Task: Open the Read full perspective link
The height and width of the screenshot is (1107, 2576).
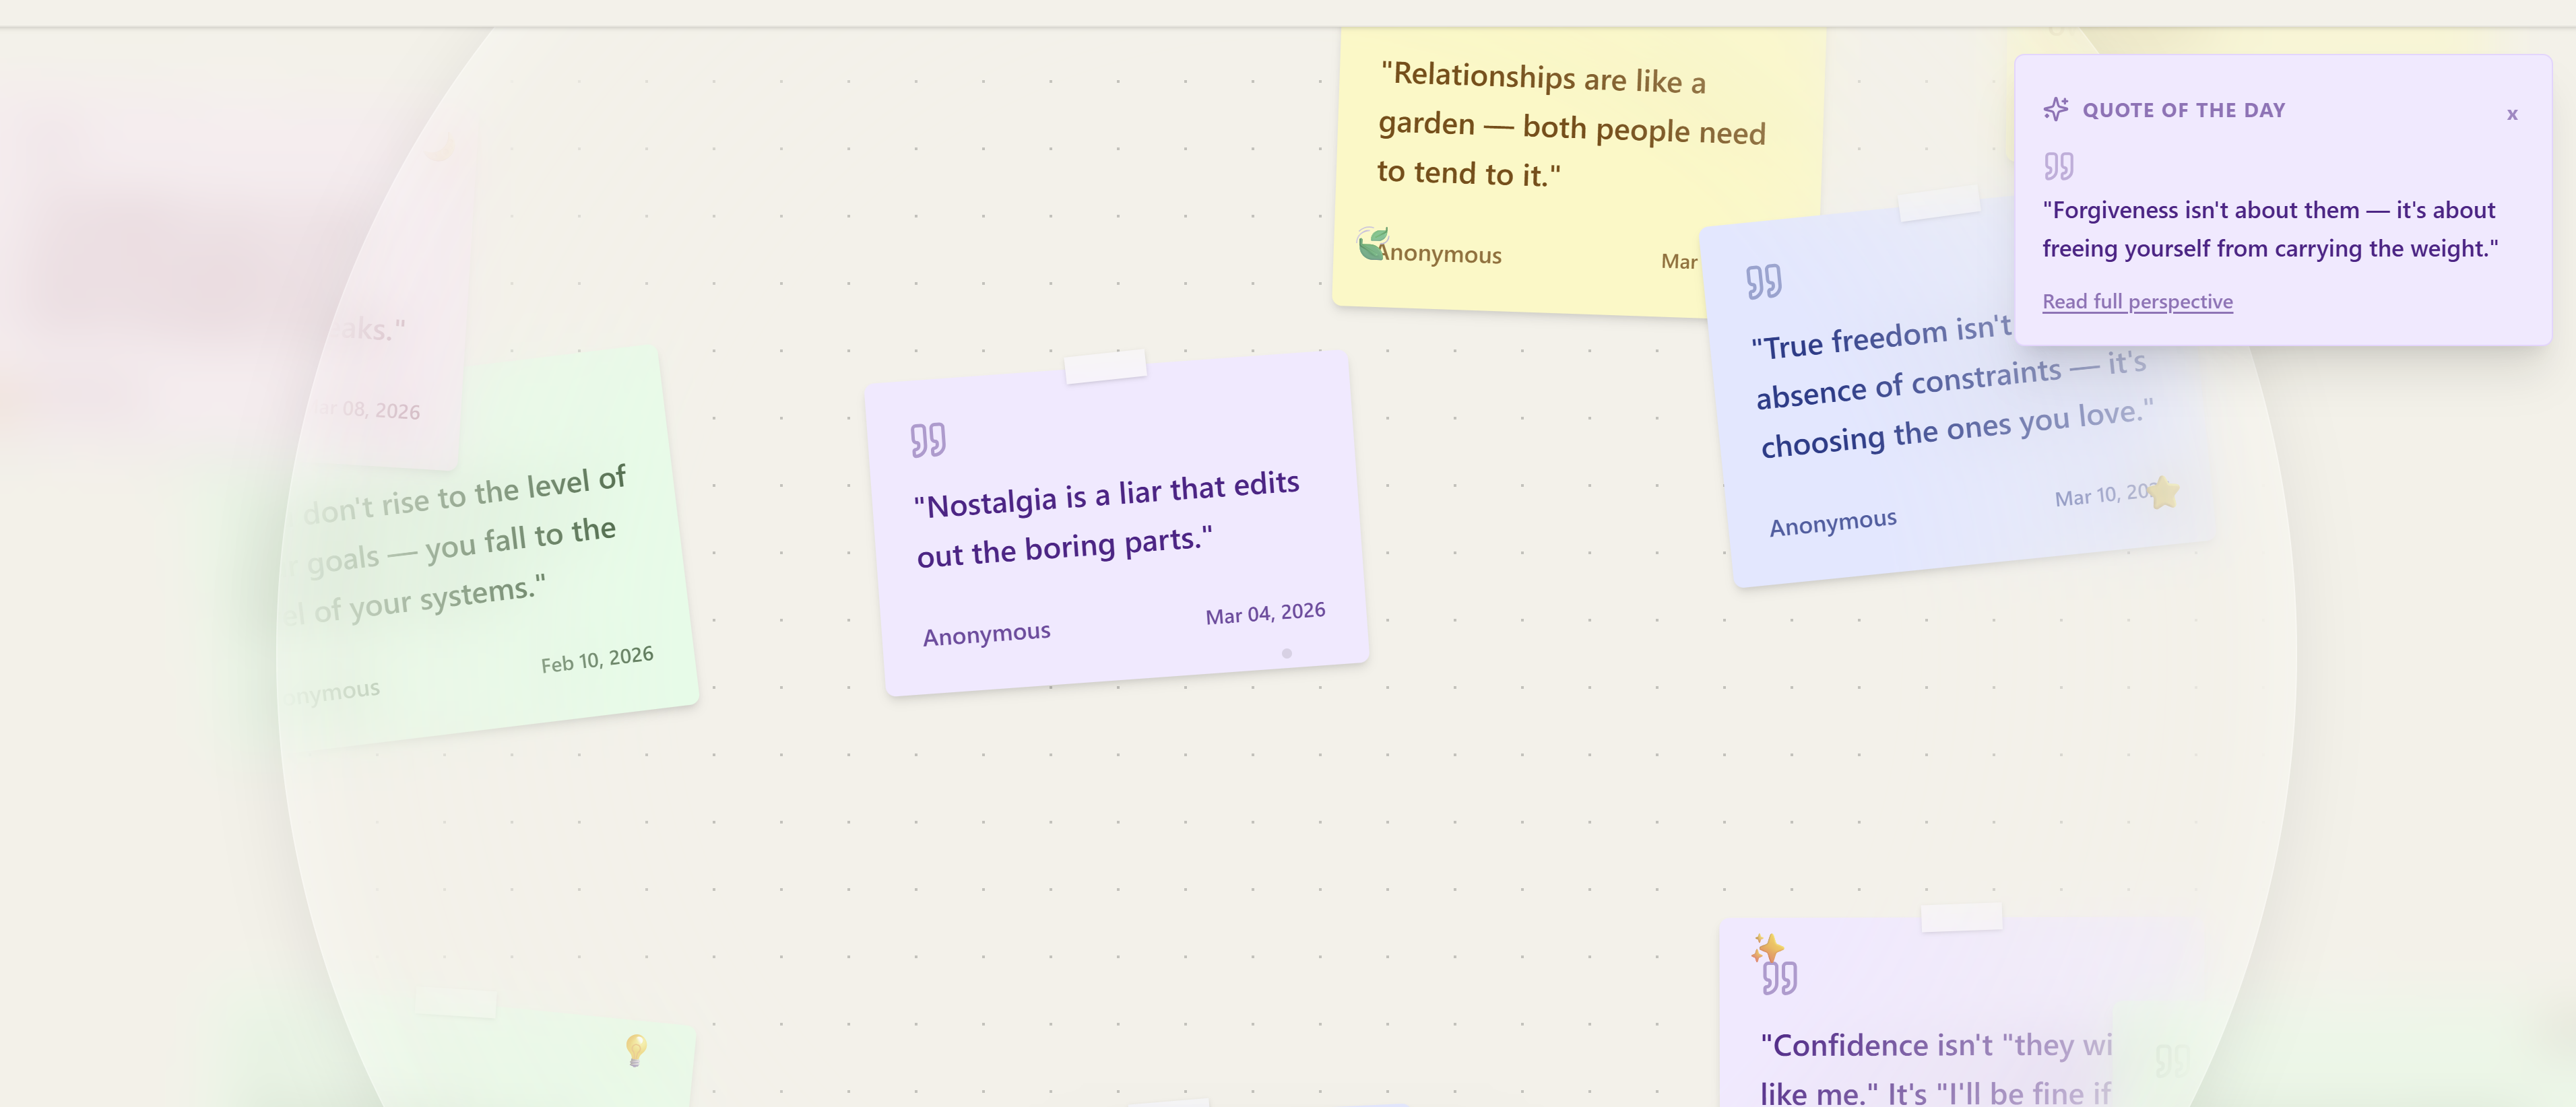Action: tap(2136, 301)
